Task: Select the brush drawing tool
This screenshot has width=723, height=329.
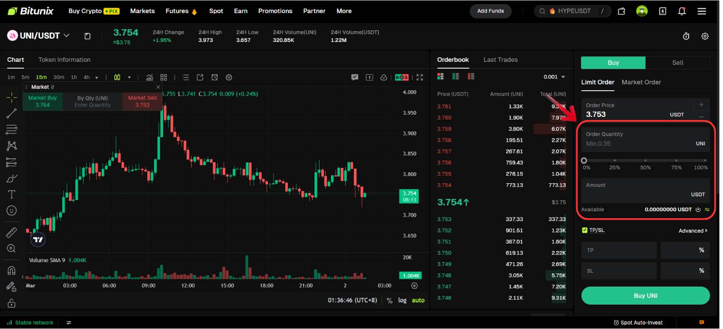Action: tap(11, 178)
